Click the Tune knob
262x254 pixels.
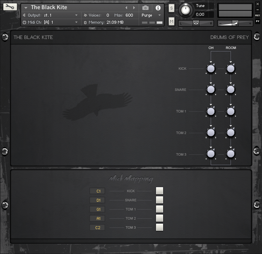(187, 10)
